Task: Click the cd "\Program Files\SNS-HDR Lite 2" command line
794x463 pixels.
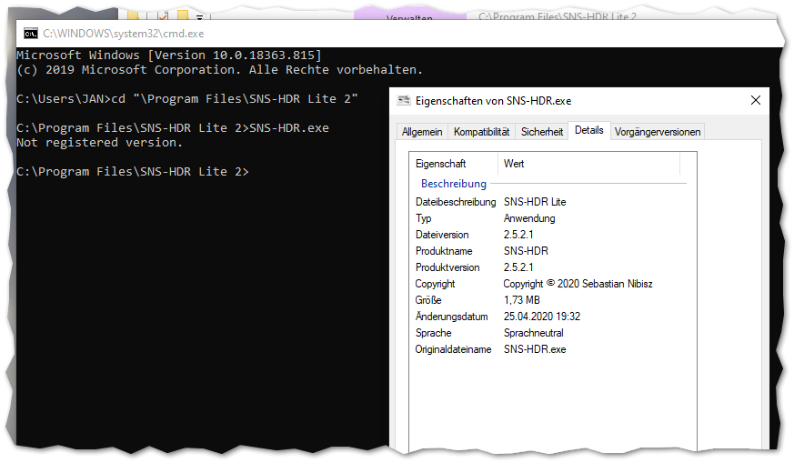Action: 186,99
